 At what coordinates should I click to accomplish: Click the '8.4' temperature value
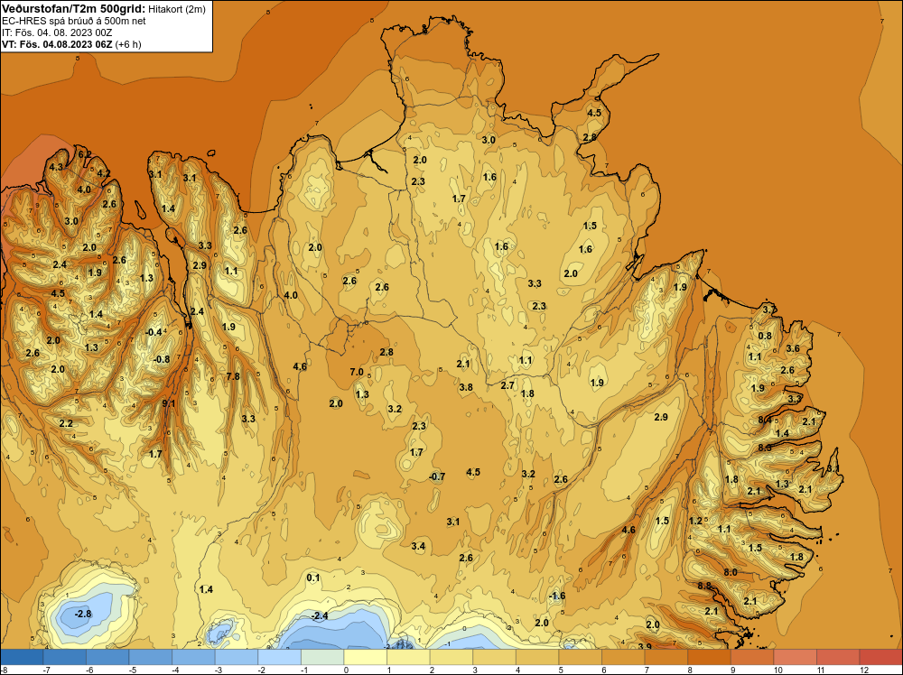pyautogui.click(x=765, y=420)
